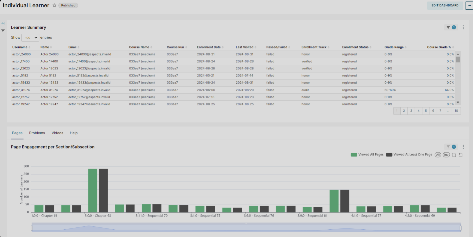This screenshot has width=473, height=237.
Task: Sort table by Email column
Action: coord(74,47)
